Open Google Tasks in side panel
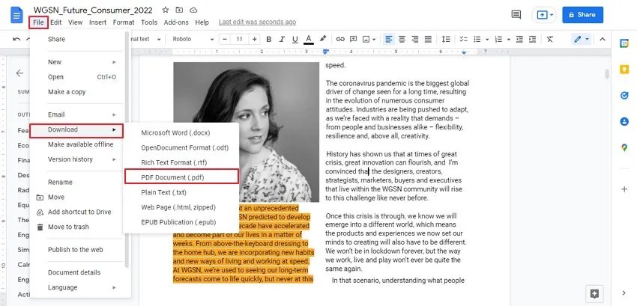Image resolution: width=637 pixels, height=306 pixels. click(x=624, y=95)
